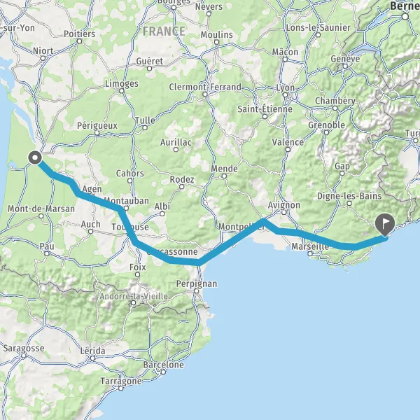Screen dimensions: 420x420
Task: Click the route start marker near Bordeaux
Action: tap(35, 157)
